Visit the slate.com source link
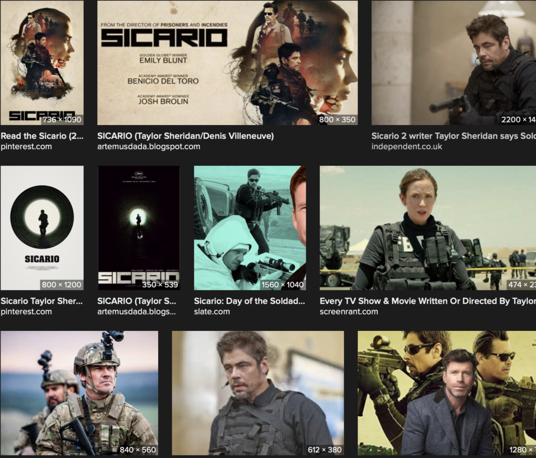The image size is (536, 458). tap(212, 312)
